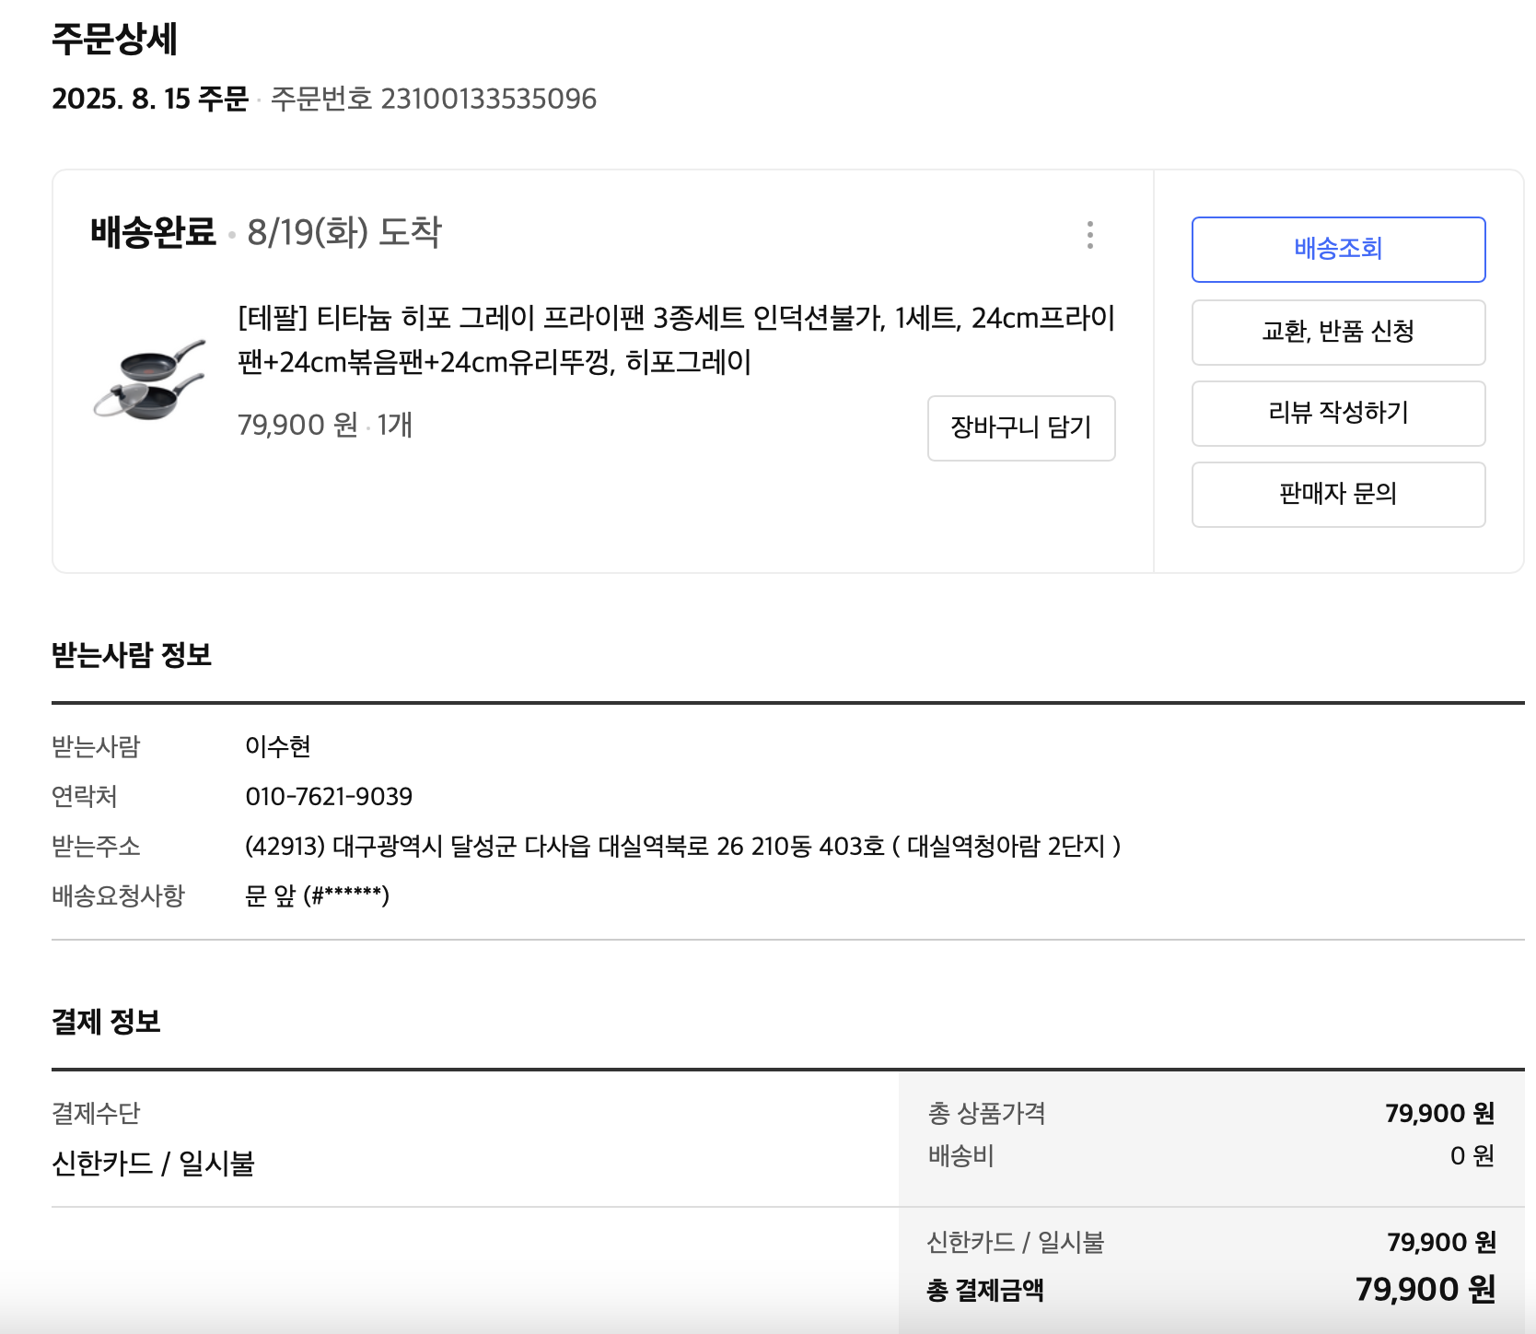This screenshot has width=1536, height=1334.
Task: Click the 총 결제금액 label
Action: 985,1290
